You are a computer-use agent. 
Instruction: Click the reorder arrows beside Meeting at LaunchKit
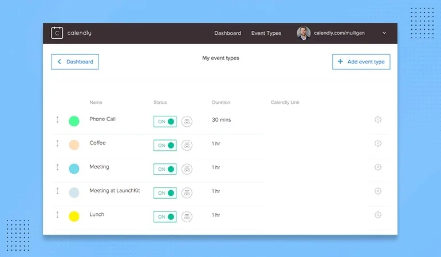[57, 191]
